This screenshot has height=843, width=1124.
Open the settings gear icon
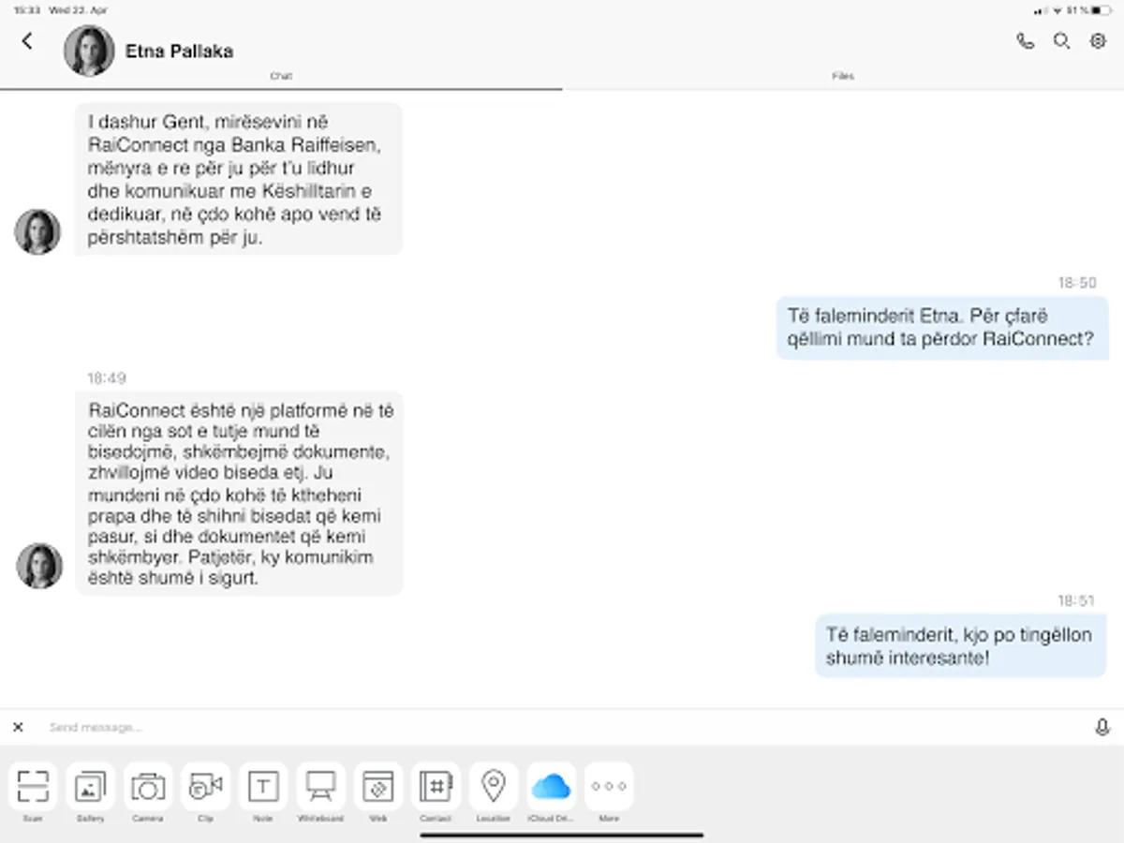1098,41
